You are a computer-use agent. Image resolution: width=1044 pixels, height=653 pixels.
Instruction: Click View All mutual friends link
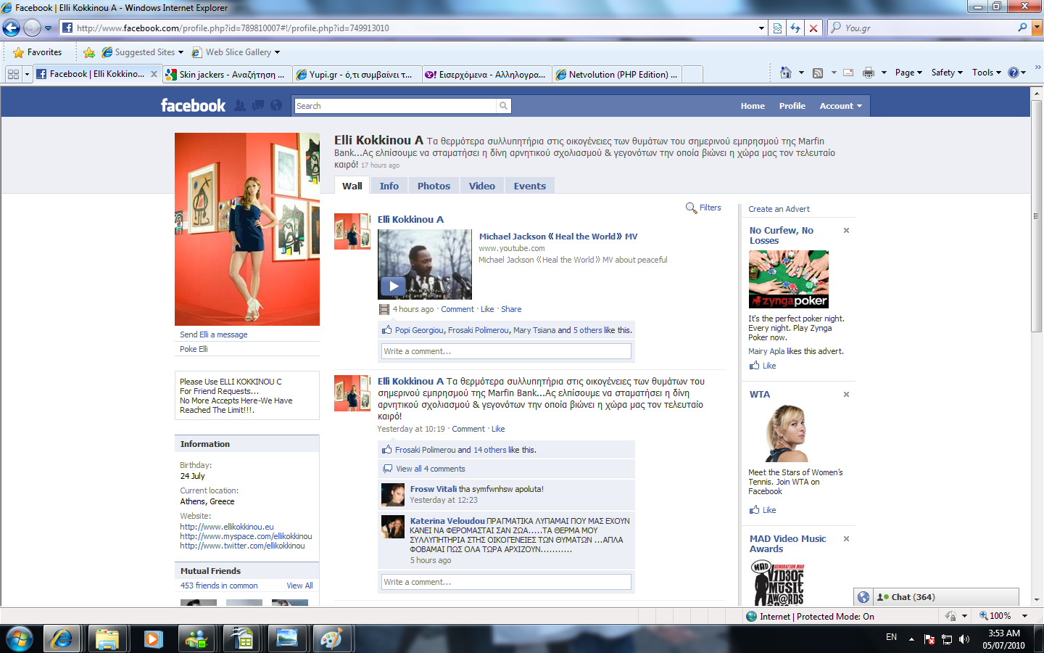click(x=299, y=586)
